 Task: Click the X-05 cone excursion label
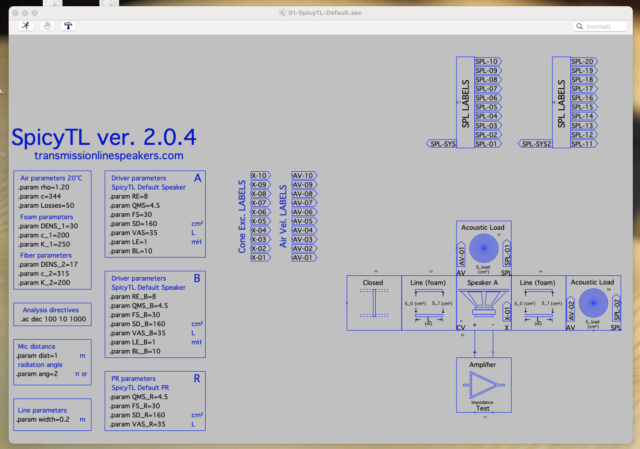(261, 221)
